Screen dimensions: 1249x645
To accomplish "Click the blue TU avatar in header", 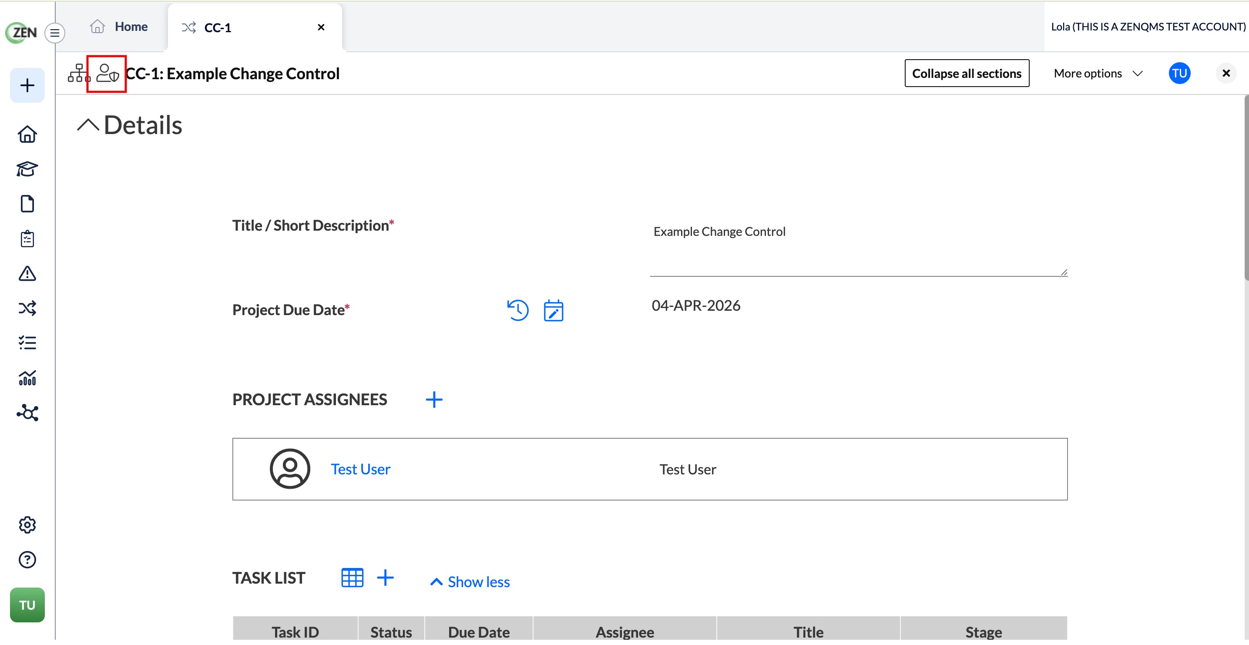I will click(x=1179, y=74).
